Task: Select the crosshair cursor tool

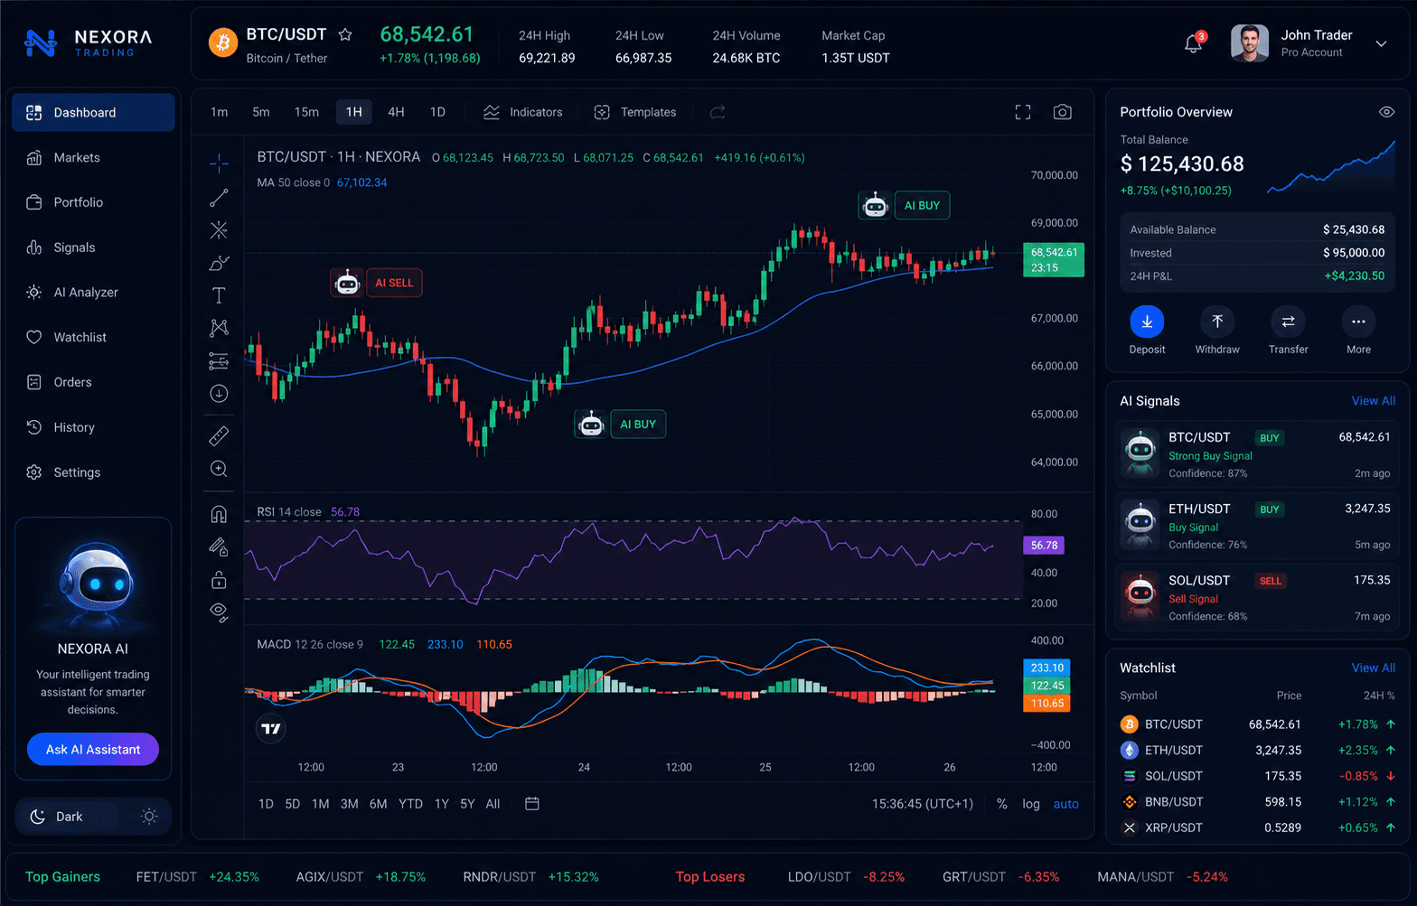Action: click(219, 163)
